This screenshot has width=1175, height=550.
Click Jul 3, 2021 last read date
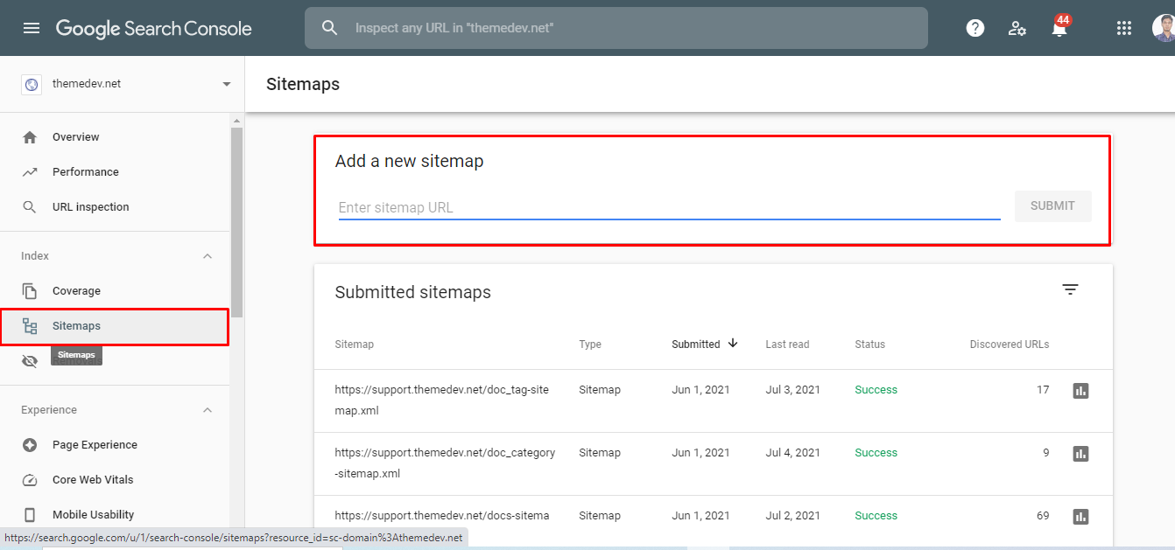point(792,390)
